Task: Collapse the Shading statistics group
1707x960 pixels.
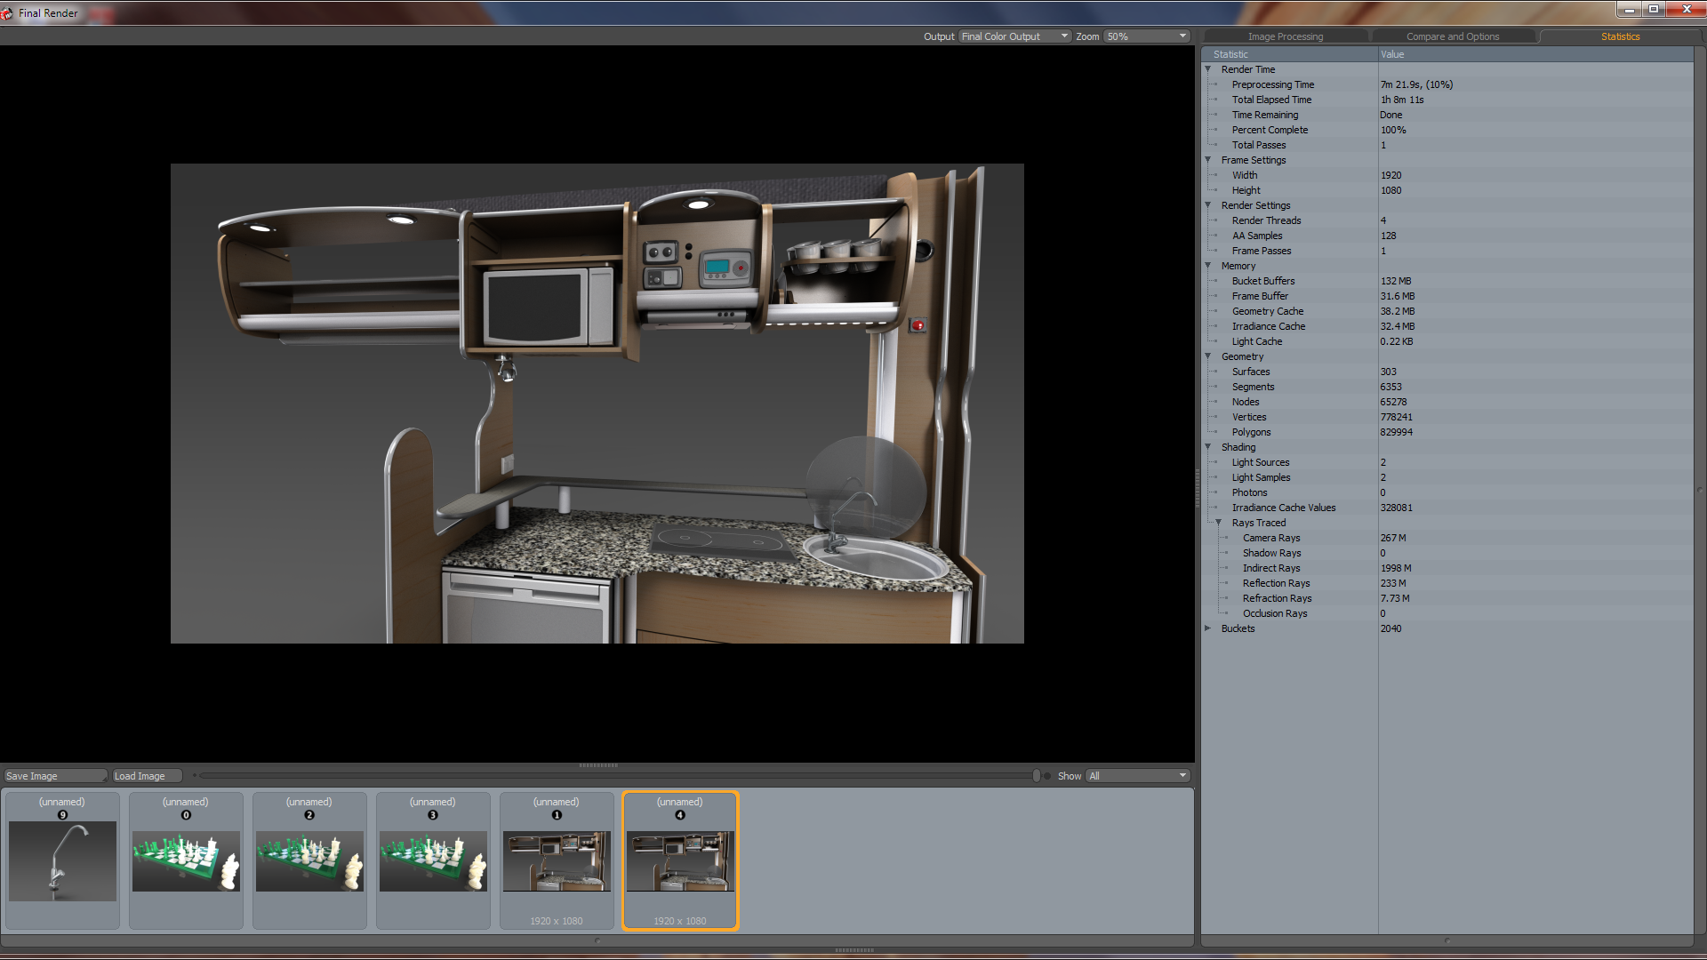Action: (x=1208, y=447)
